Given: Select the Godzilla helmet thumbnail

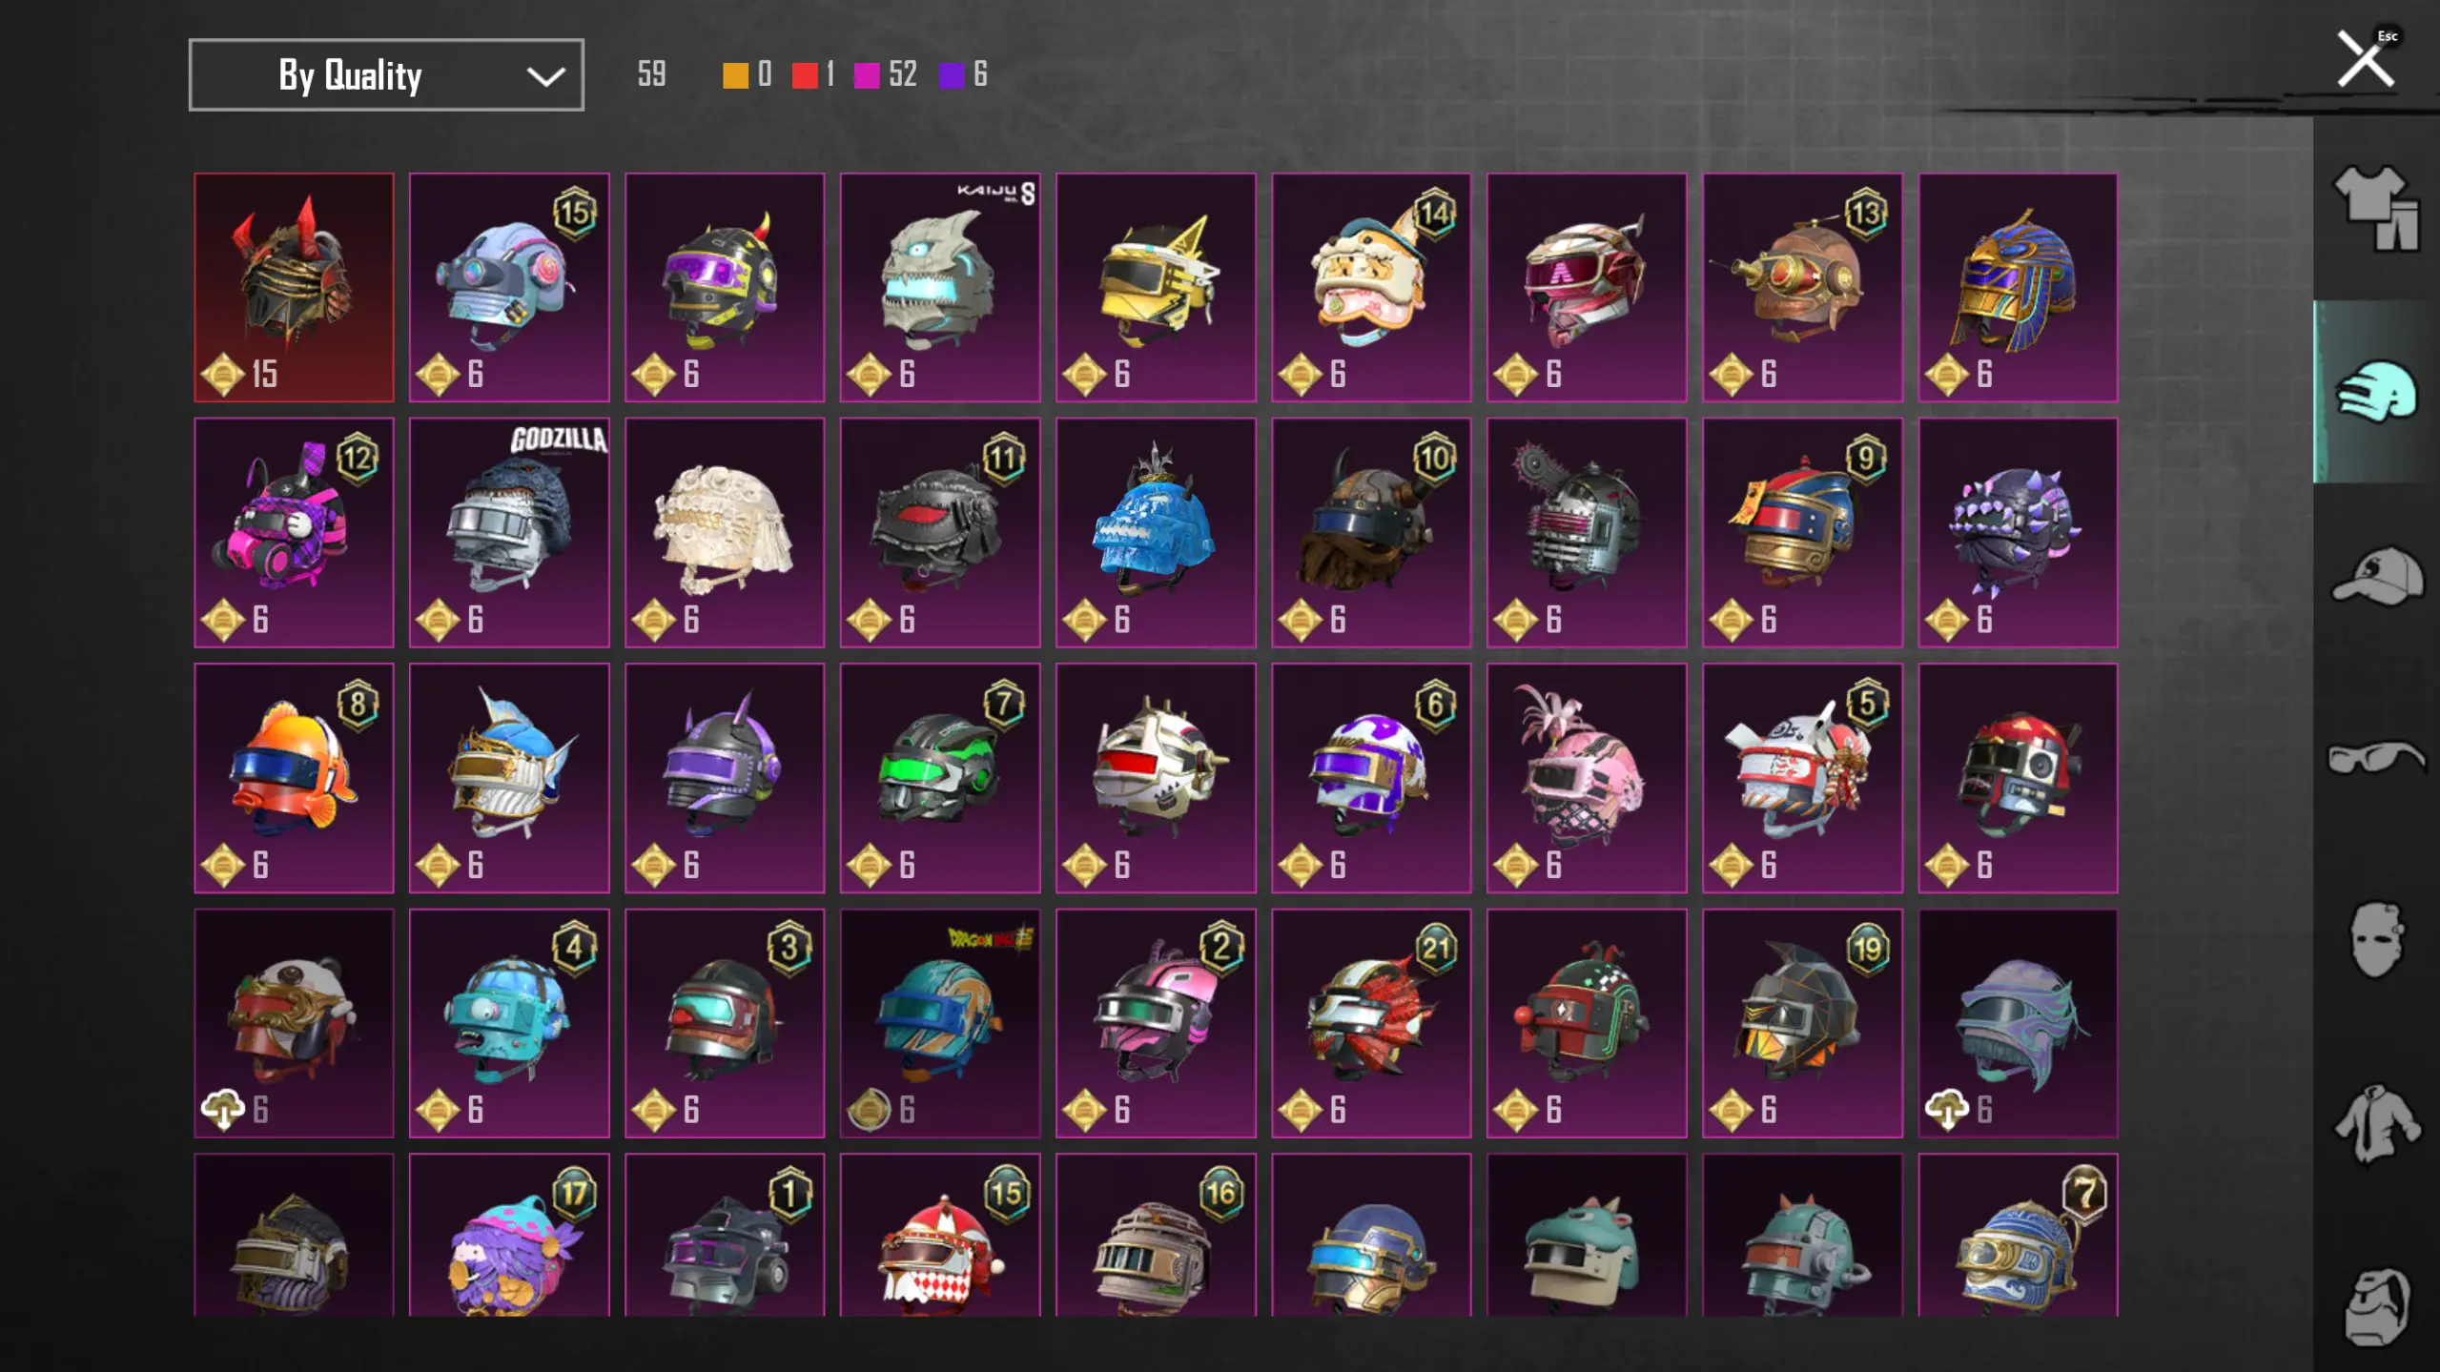Looking at the screenshot, I should [509, 532].
